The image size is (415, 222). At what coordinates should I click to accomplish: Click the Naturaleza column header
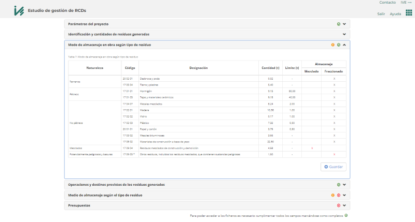[x=95, y=68]
